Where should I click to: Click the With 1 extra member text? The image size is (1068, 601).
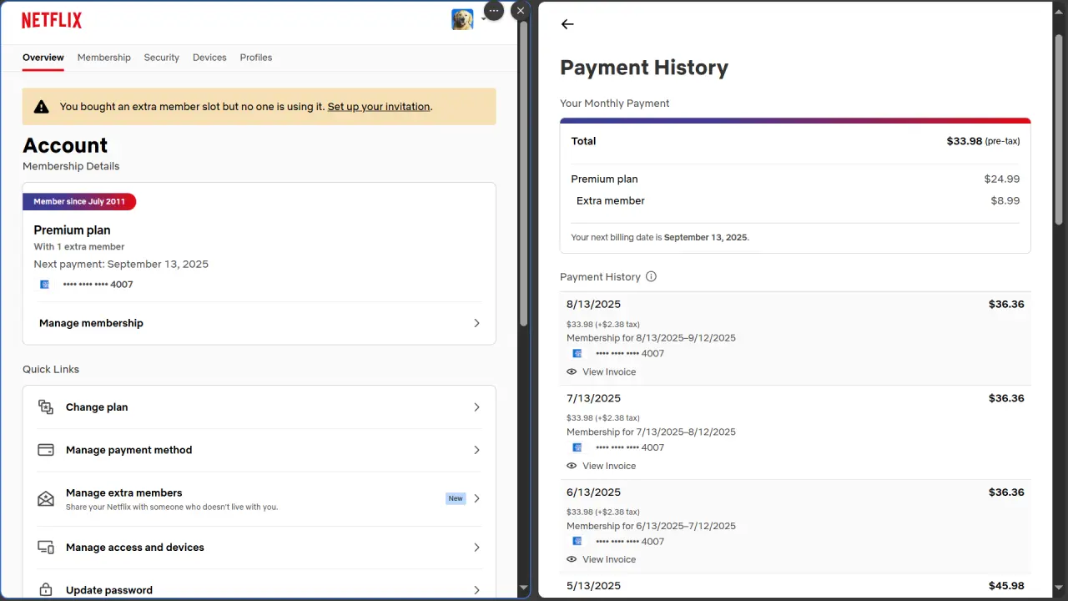[x=79, y=247]
